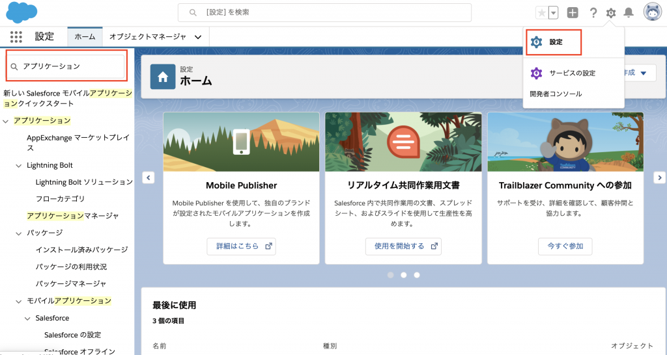
Task: Collapse the Lightning Bolt tree node
Action: 19,166
